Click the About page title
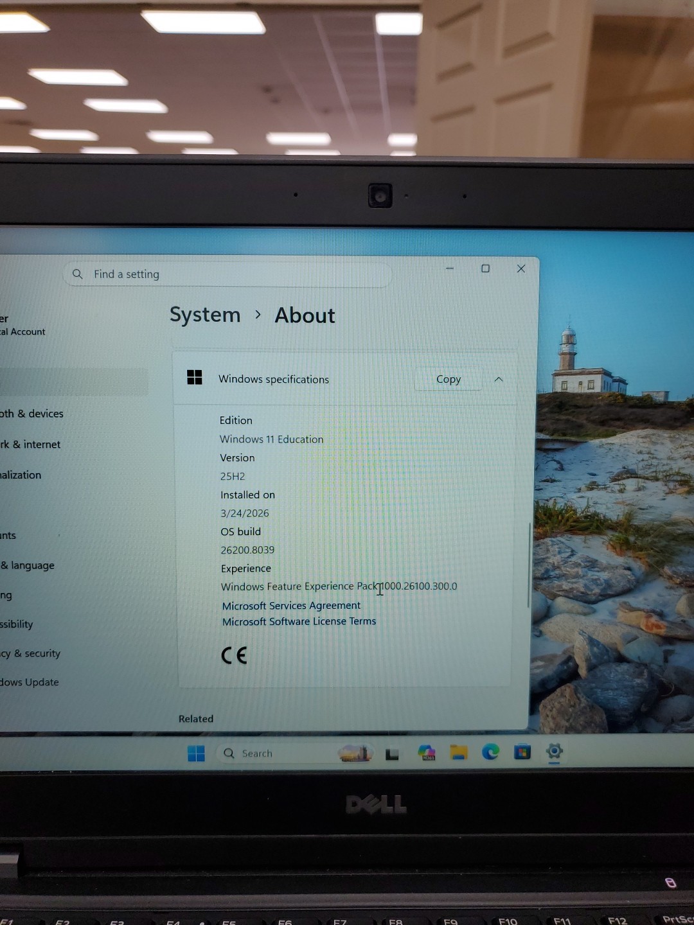The width and height of the screenshot is (694, 925). (305, 315)
